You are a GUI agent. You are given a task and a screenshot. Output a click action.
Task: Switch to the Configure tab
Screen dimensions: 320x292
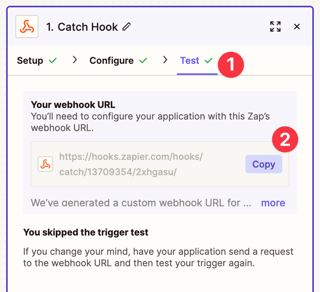(112, 61)
